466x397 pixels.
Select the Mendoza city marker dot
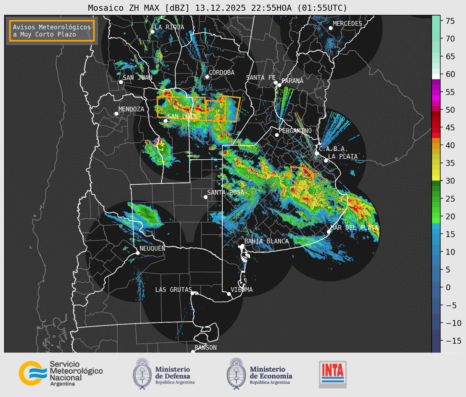pos(116,114)
